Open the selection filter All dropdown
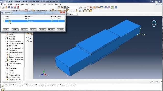 [x=74, y=7]
